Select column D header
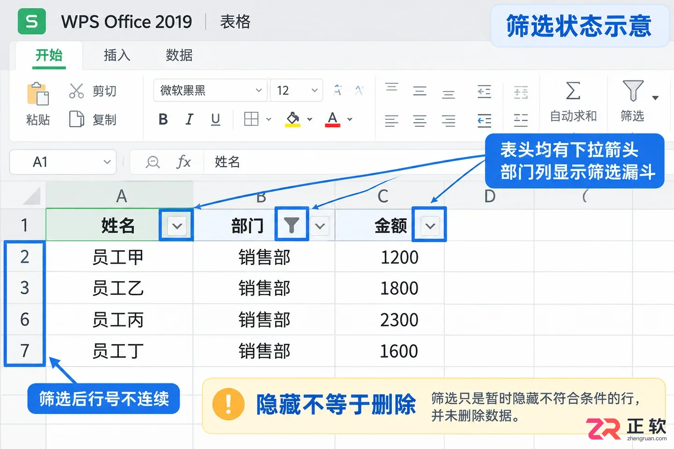Screen dimensions: 674x449 pyautogui.click(x=490, y=196)
